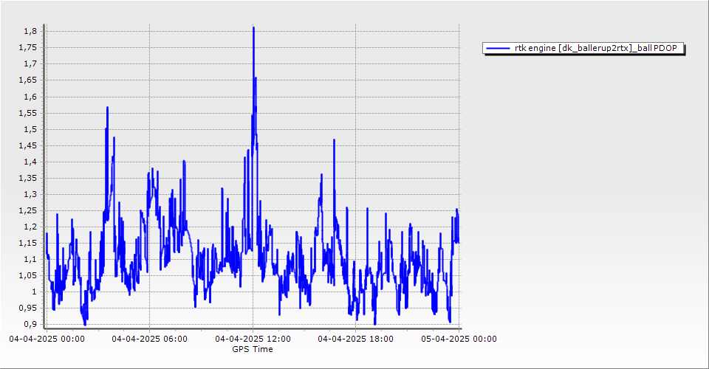Click the 04-04-2025 12:00 axis label
This screenshot has height=369, width=709.
click(253, 339)
